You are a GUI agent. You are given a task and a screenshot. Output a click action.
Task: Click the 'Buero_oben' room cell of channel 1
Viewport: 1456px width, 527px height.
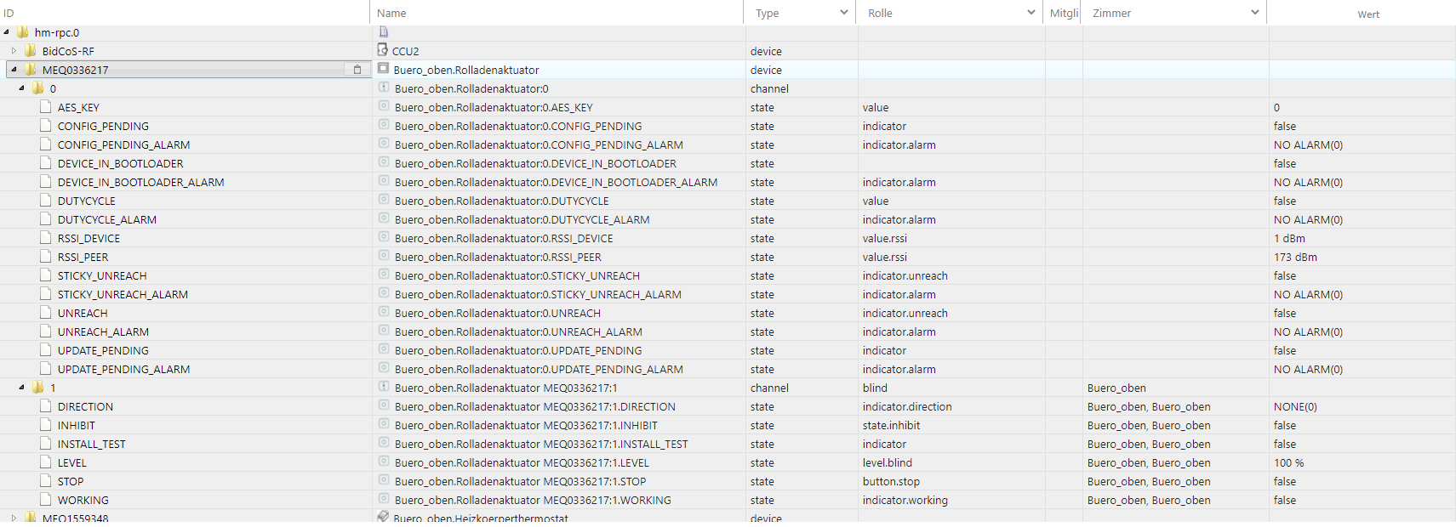coord(1116,388)
